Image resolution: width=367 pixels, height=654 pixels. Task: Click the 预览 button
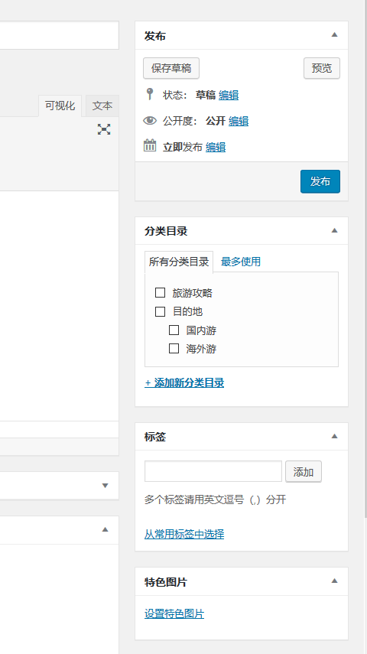(x=322, y=68)
